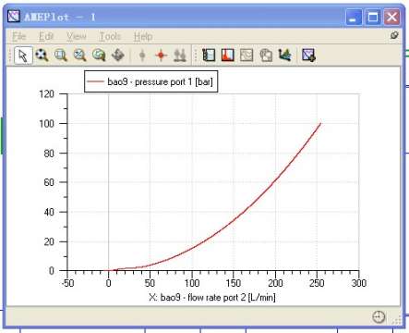
Task: Open the File menu
Action: click(x=19, y=36)
